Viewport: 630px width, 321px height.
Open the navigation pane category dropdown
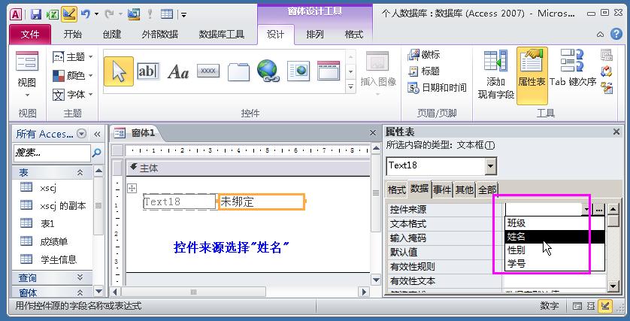[x=81, y=134]
